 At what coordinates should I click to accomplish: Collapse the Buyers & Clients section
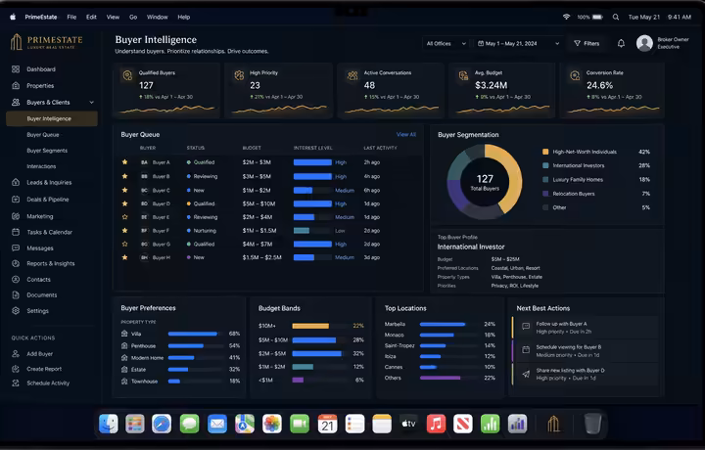click(x=92, y=103)
